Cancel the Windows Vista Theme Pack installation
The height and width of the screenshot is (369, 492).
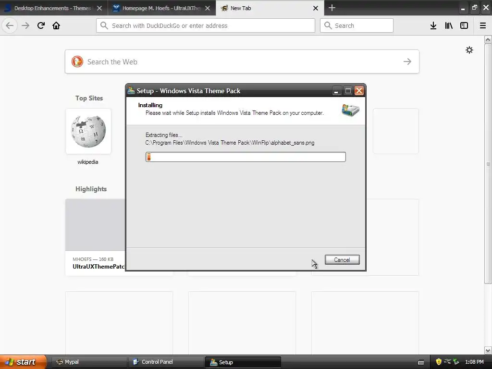[x=342, y=260]
